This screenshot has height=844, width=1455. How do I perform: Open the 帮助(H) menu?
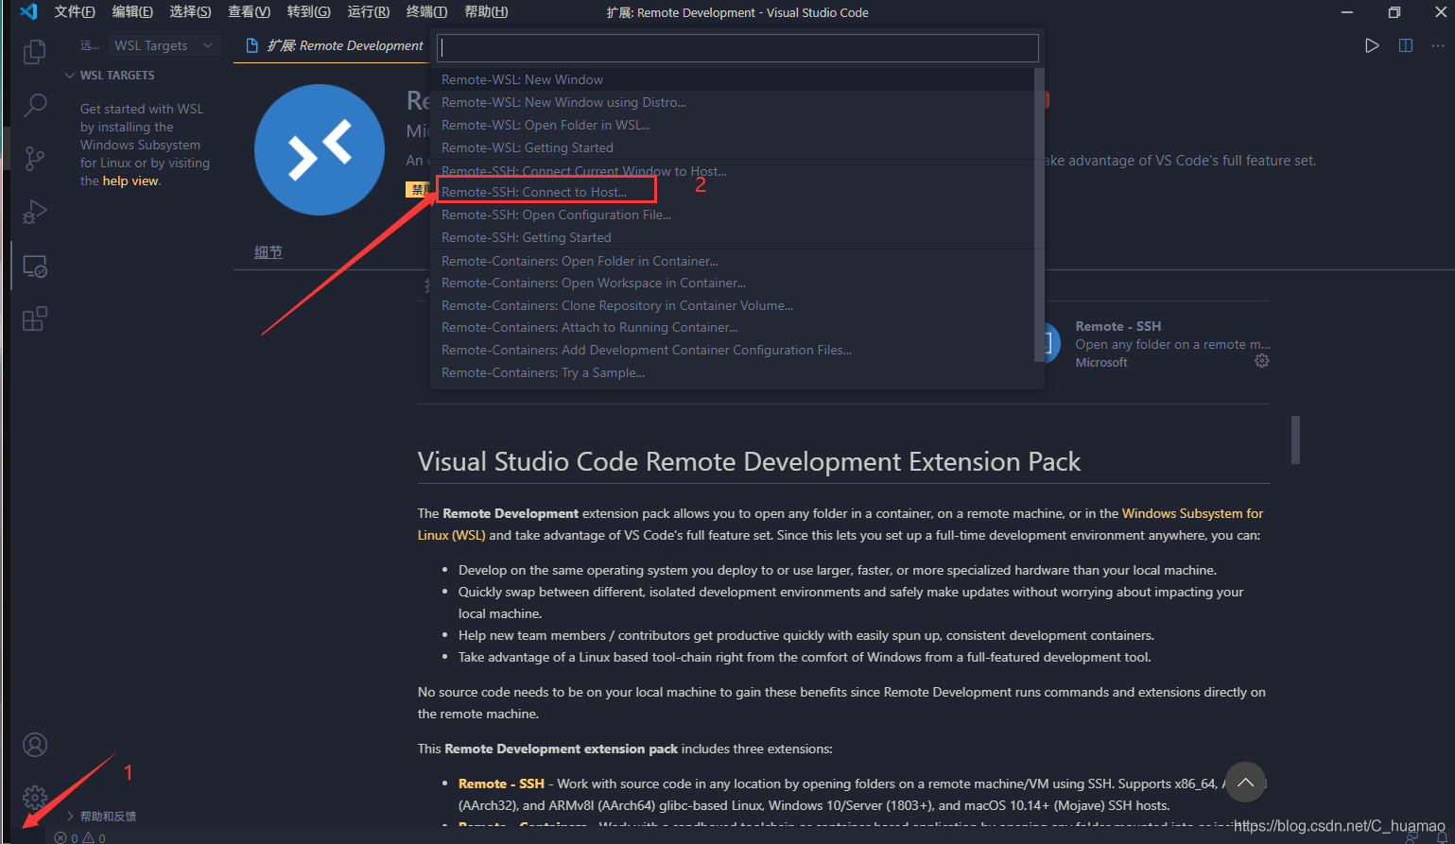[x=486, y=12]
